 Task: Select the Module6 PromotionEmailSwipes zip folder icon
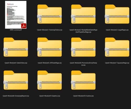click(x=83, y=47)
